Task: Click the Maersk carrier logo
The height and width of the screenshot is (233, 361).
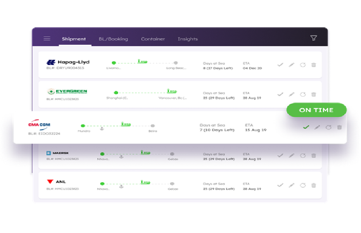Action: pyautogui.click(x=57, y=153)
